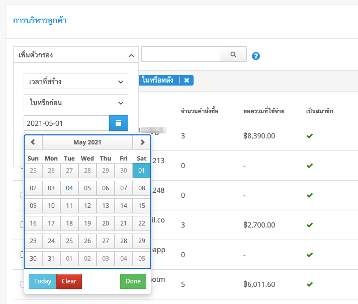Go to previous month in calendar
The image size is (358, 304).
(33, 142)
